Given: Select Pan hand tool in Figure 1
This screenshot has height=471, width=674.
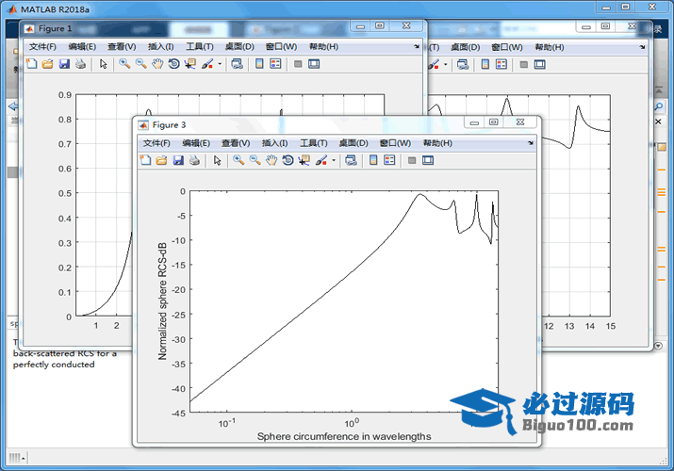Looking at the screenshot, I should coord(157,64).
